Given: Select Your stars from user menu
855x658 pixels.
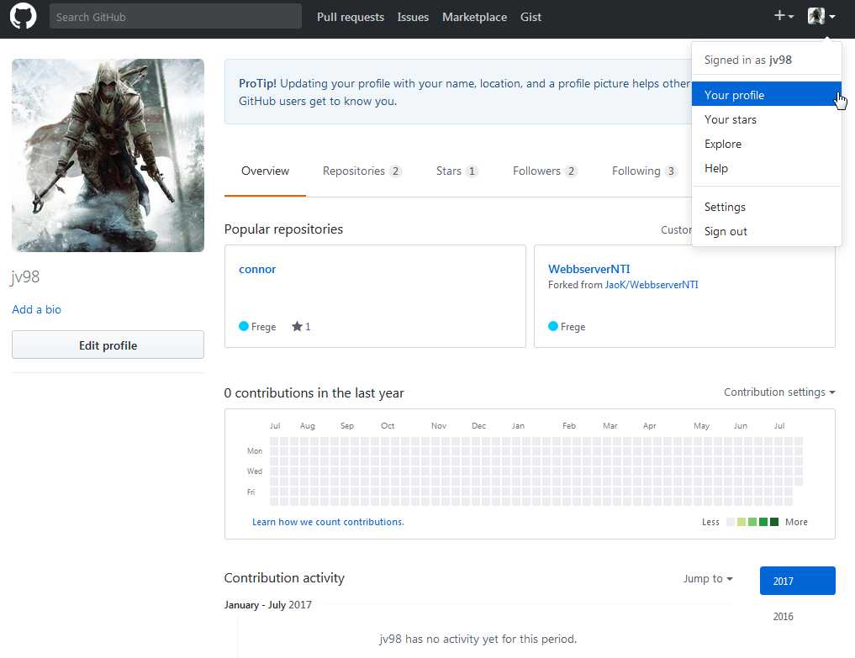Looking at the screenshot, I should 730,119.
